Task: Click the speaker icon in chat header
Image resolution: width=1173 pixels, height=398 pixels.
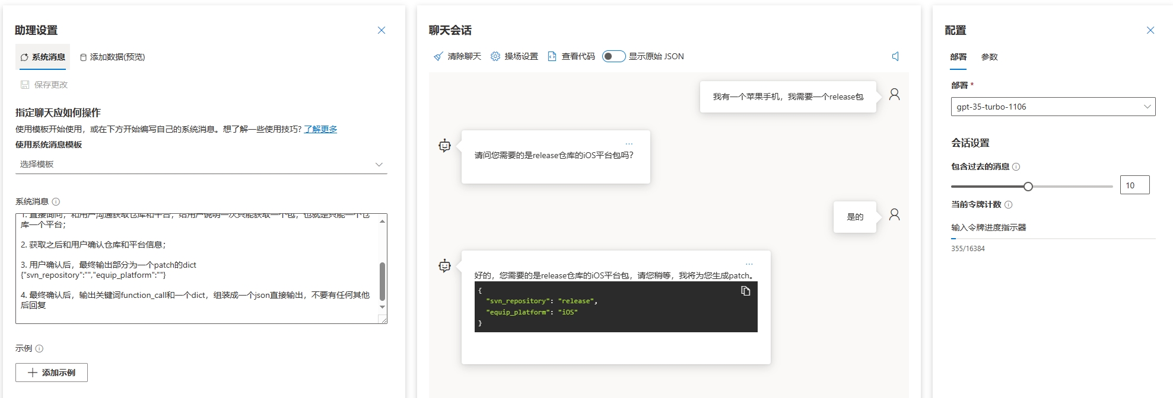Action: pos(895,56)
